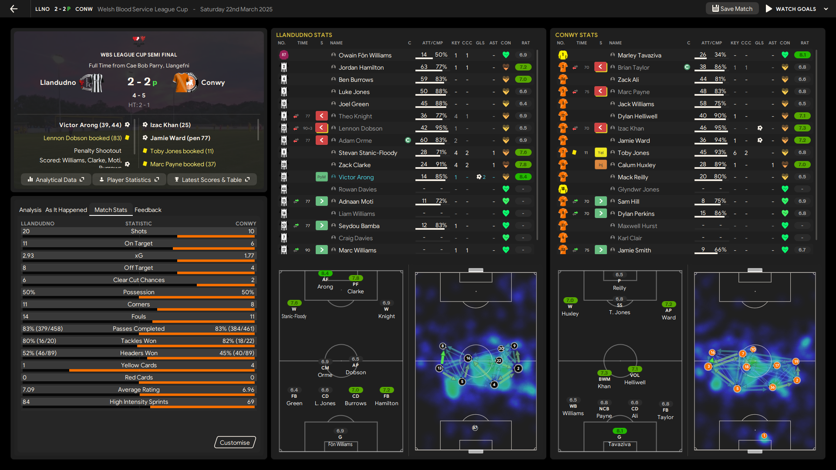Expand the Watch Goals dropdown chevron

point(826,9)
